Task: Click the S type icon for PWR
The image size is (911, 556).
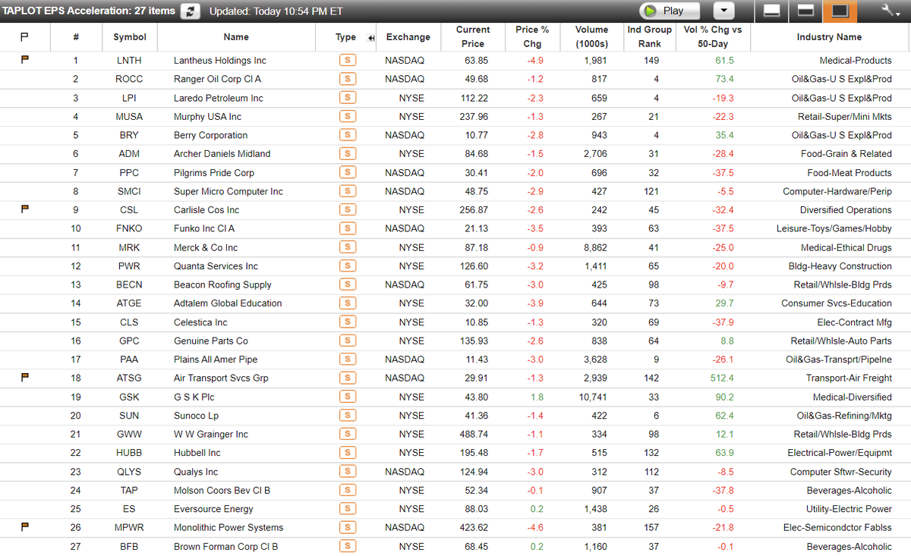Action: point(348,266)
